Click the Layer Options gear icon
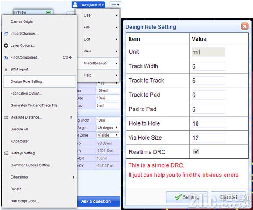The image size is (253, 210). pyautogui.click(x=6, y=45)
